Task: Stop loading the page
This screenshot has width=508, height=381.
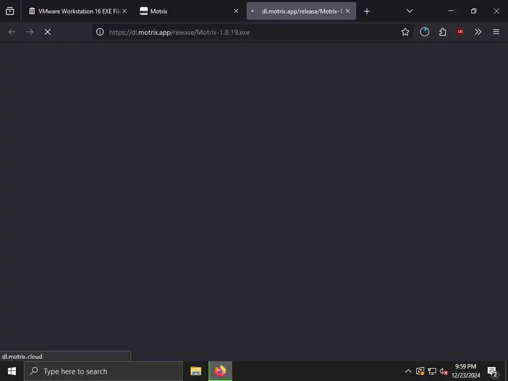Action: (x=48, y=32)
